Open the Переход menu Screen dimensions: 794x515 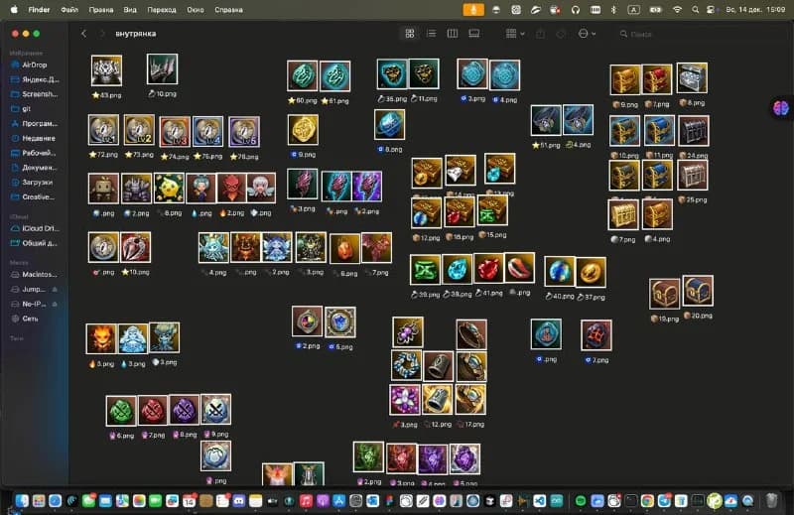[x=162, y=10]
